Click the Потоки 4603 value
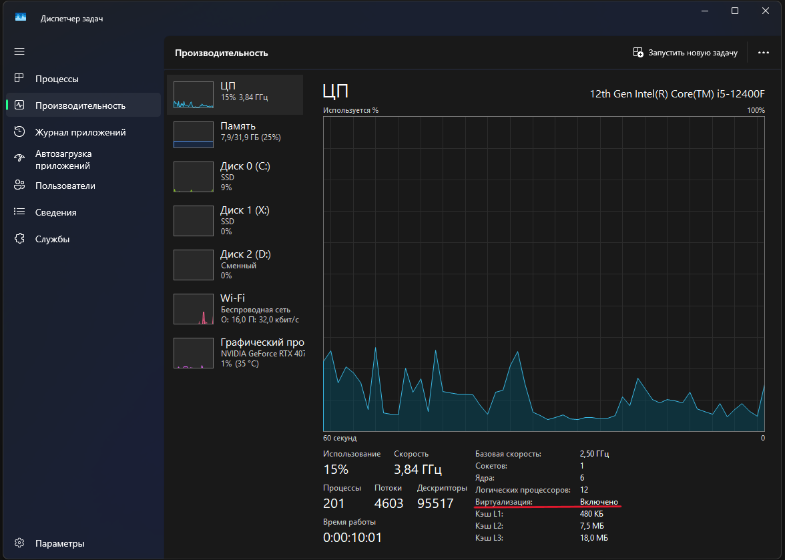 [388, 503]
